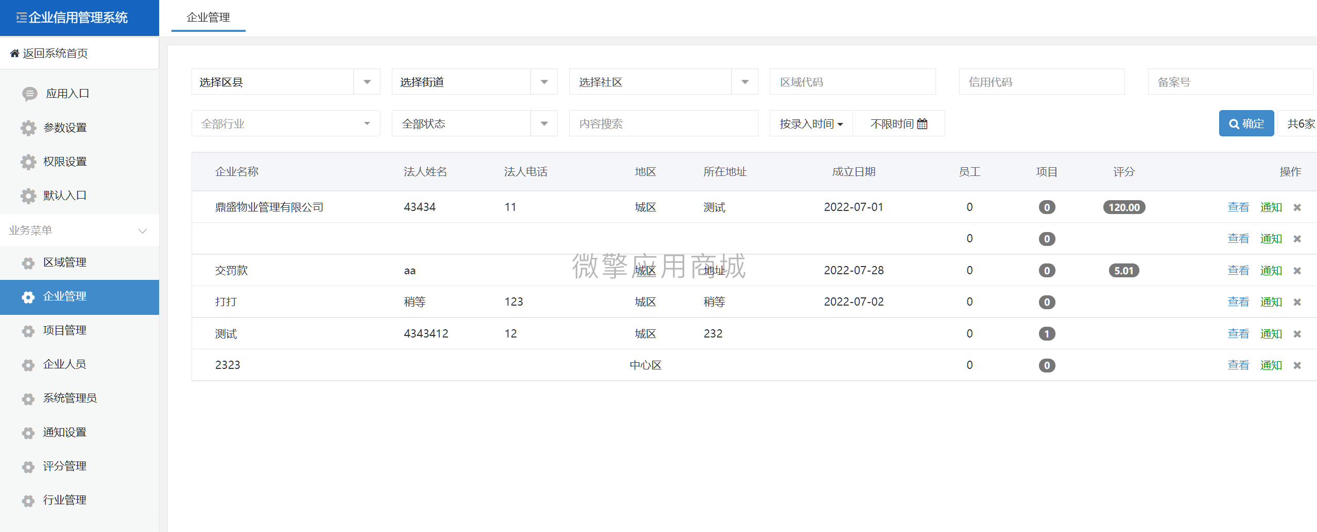Click the gear icon next to 项目管理
Viewport: 1317px width, 532px height.
coord(28,331)
